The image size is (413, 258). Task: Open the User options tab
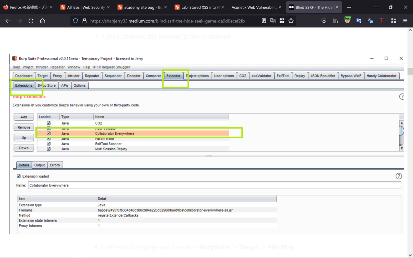click(224, 76)
